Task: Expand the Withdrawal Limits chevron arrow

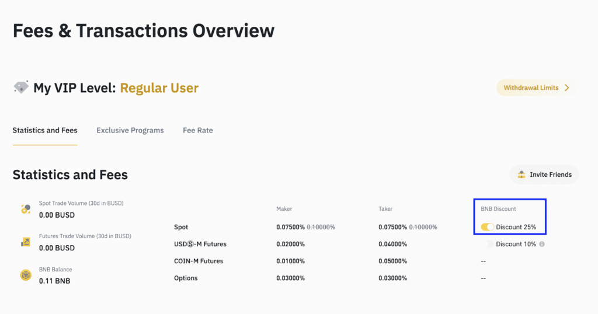Action: click(566, 88)
